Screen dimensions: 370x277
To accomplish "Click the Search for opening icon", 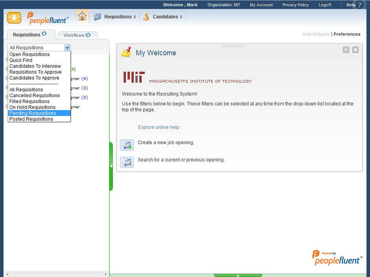I will tap(127, 162).
